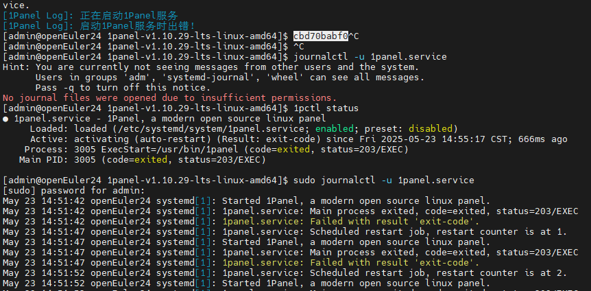This screenshot has height=291, width=591.
Task: Click the 14:51:47 'Started 1Panel' log entry
Action: coord(247,242)
